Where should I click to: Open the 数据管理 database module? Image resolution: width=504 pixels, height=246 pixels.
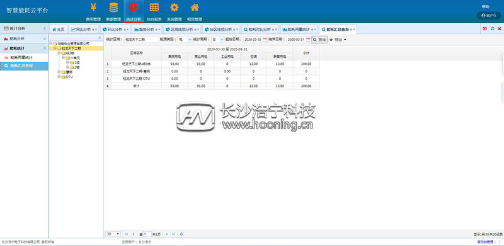tap(113, 11)
